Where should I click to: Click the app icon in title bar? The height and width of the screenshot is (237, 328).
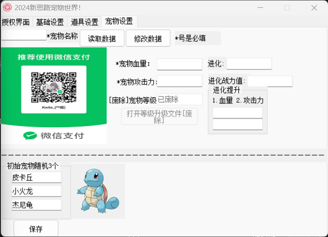click(7, 7)
